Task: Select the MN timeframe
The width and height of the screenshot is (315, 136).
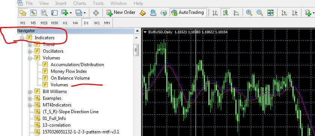Action: coord(107,23)
